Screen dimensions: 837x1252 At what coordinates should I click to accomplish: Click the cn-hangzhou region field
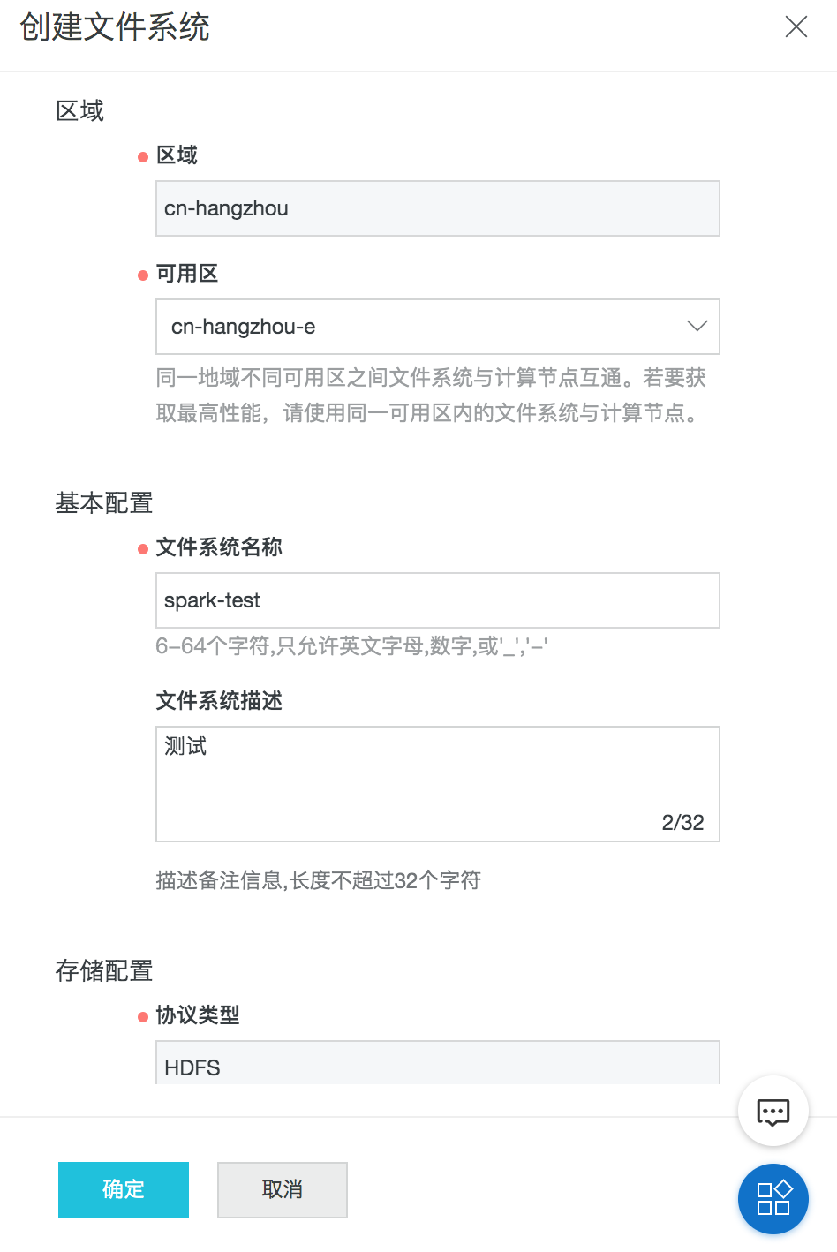tap(438, 208)
